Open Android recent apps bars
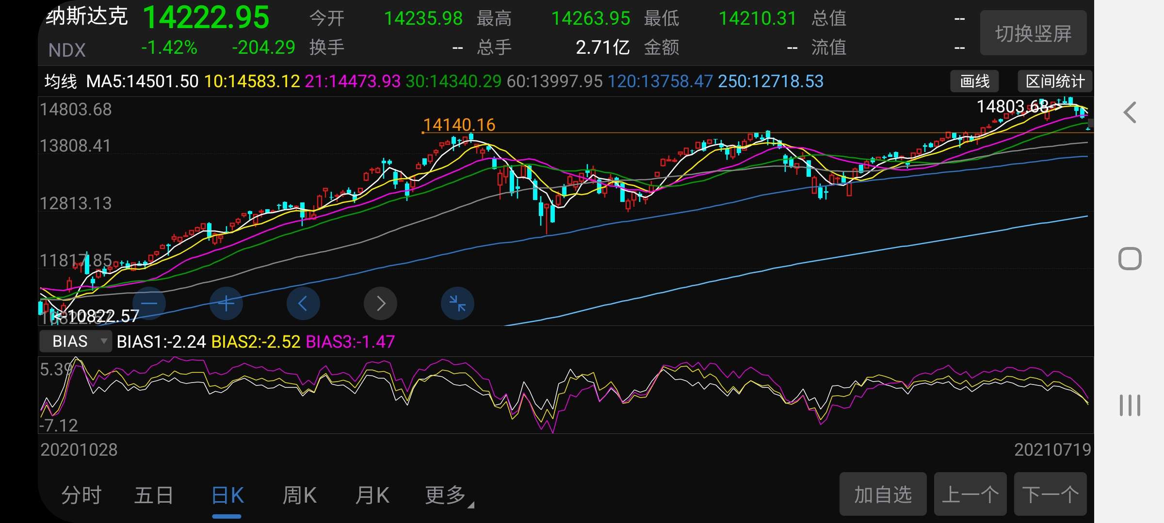The image size is (1164, 523). (x=1130, y=405)
